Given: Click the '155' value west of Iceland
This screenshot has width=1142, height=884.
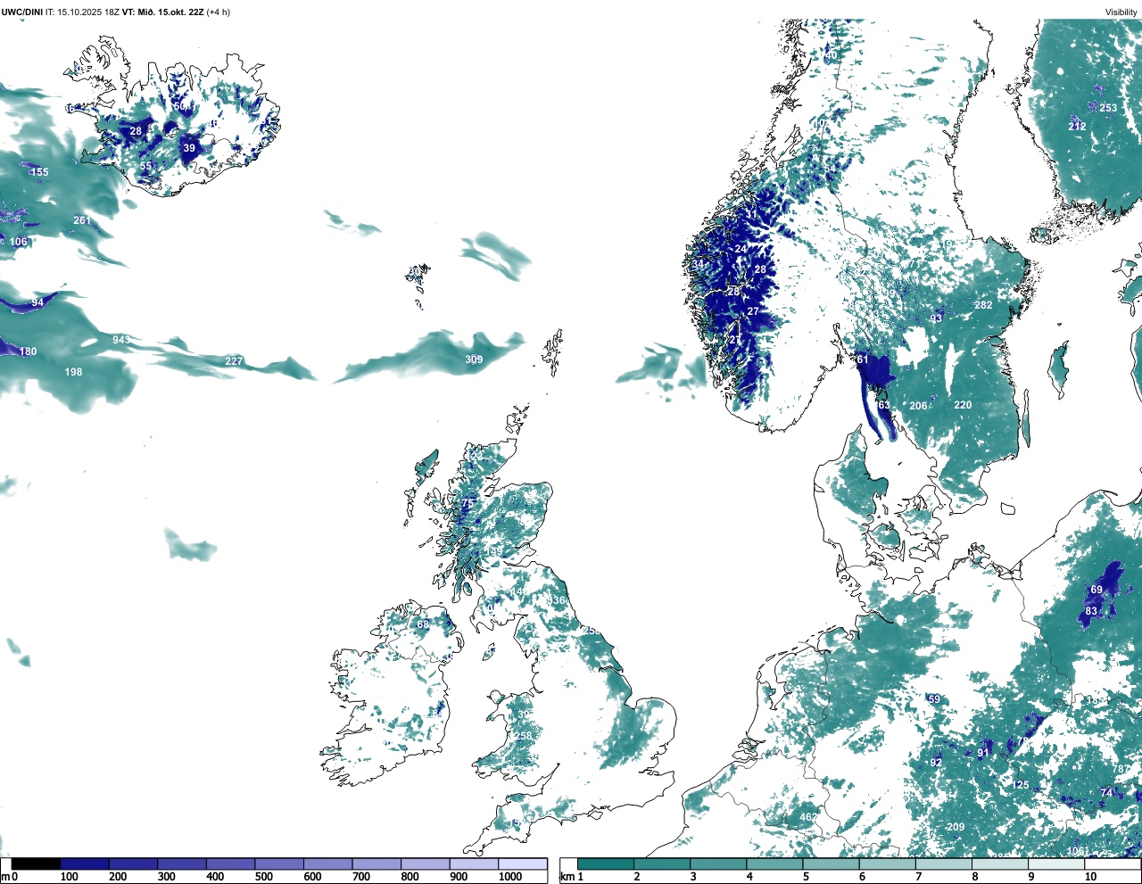Looking at the screenshot, I should pos(40,171).
